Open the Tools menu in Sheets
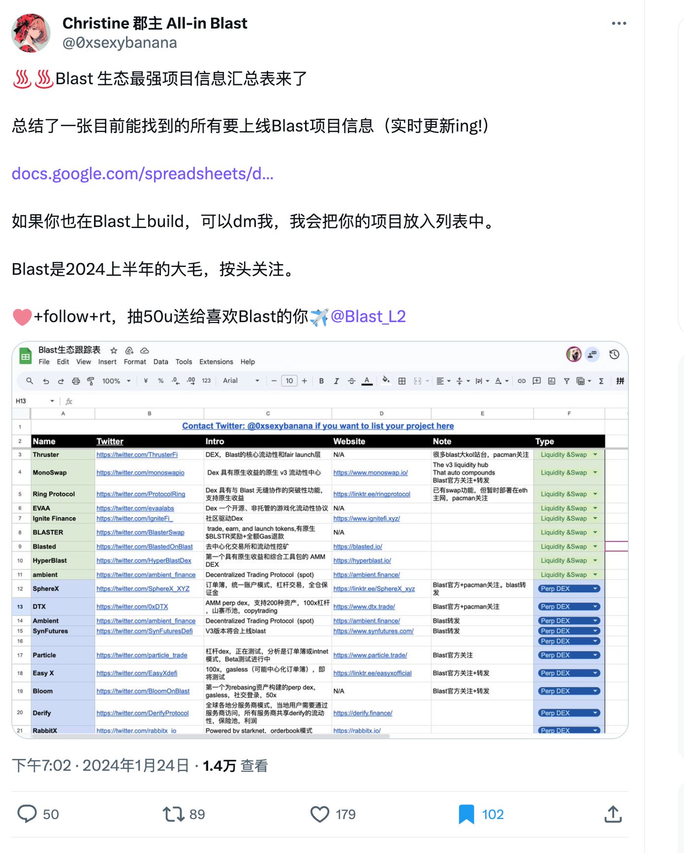 pos(184,361)
